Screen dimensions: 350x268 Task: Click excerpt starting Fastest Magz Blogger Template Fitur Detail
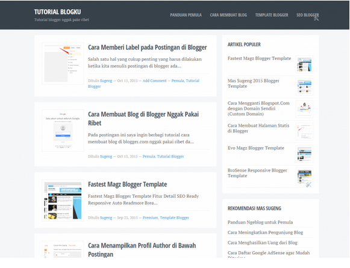[x=143, y=199]
